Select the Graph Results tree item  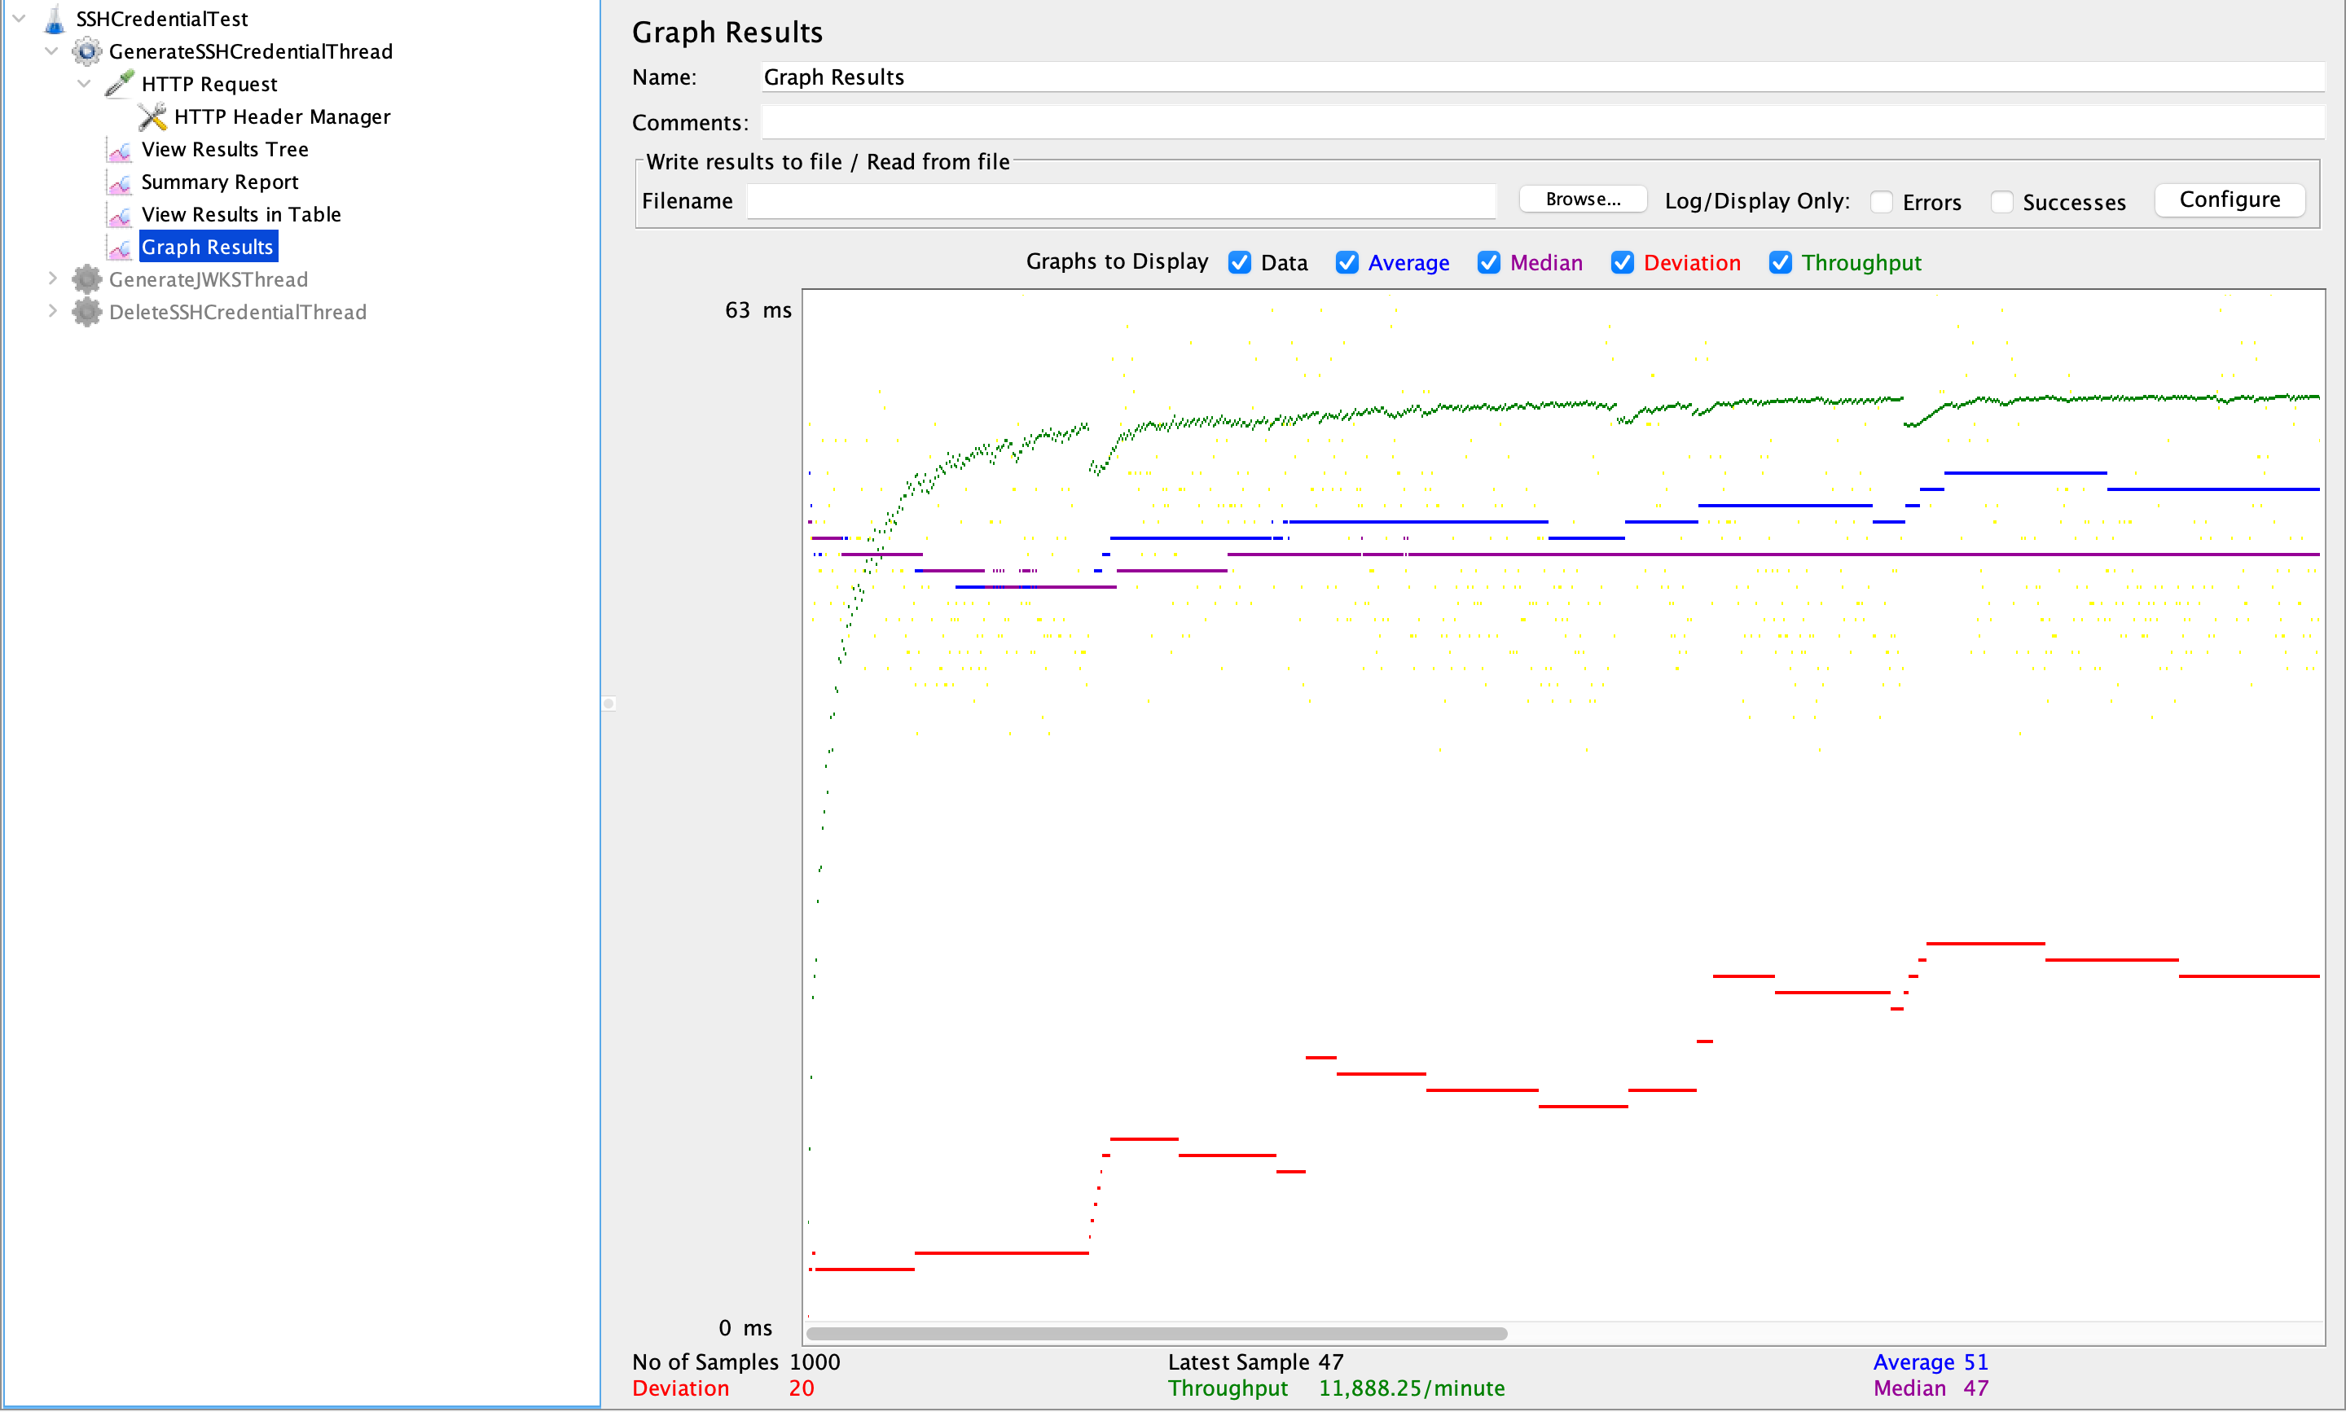[x=208, y=247]
